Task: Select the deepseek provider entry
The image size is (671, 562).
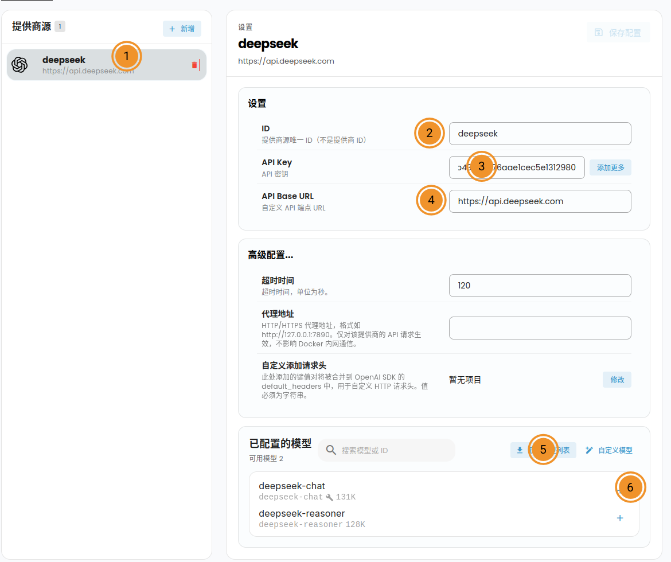Action: (107, 65)
